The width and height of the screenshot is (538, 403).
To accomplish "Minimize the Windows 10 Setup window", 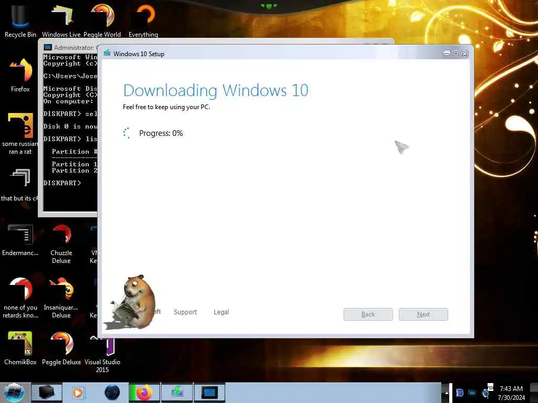I will tap(447, 54).
